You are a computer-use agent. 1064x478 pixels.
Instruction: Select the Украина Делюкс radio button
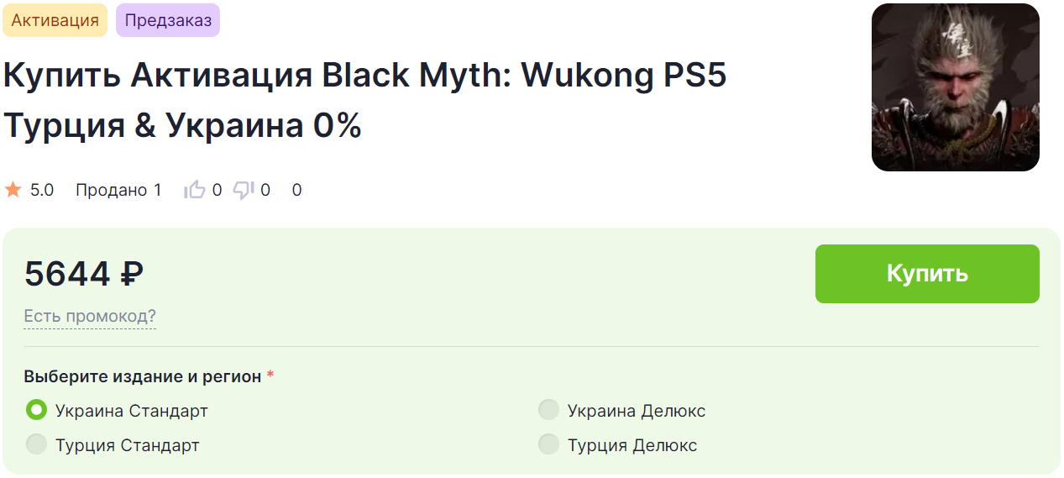click(x=548, y=411)
